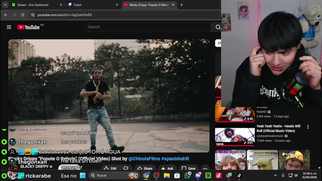322x181 pixels.
Task: Open the pink TikTok taskbar icon
Action: tap(218, 175)
